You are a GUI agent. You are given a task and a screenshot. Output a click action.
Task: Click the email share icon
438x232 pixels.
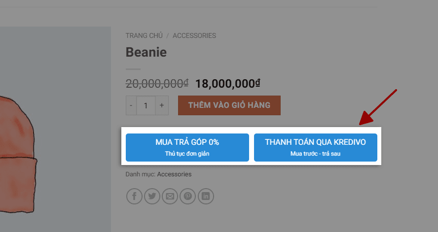[x=170, y=197]
